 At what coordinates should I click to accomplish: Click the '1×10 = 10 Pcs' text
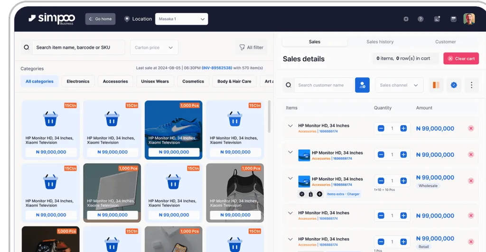tap(384, 190)
